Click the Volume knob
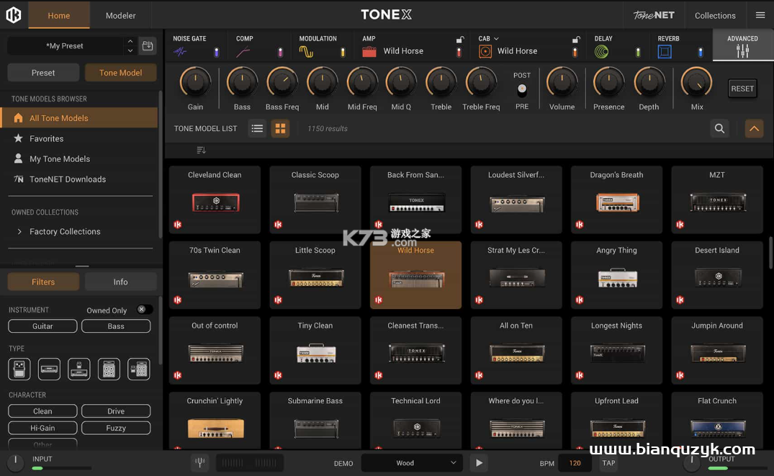The image size is (774, 476). (562, 82)
